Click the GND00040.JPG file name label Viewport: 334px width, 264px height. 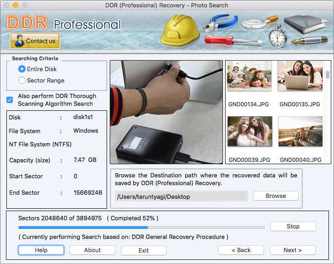coord(301,160)
